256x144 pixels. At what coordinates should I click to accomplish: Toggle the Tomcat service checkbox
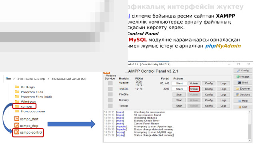pyautogui.click(x=110, y=106)
